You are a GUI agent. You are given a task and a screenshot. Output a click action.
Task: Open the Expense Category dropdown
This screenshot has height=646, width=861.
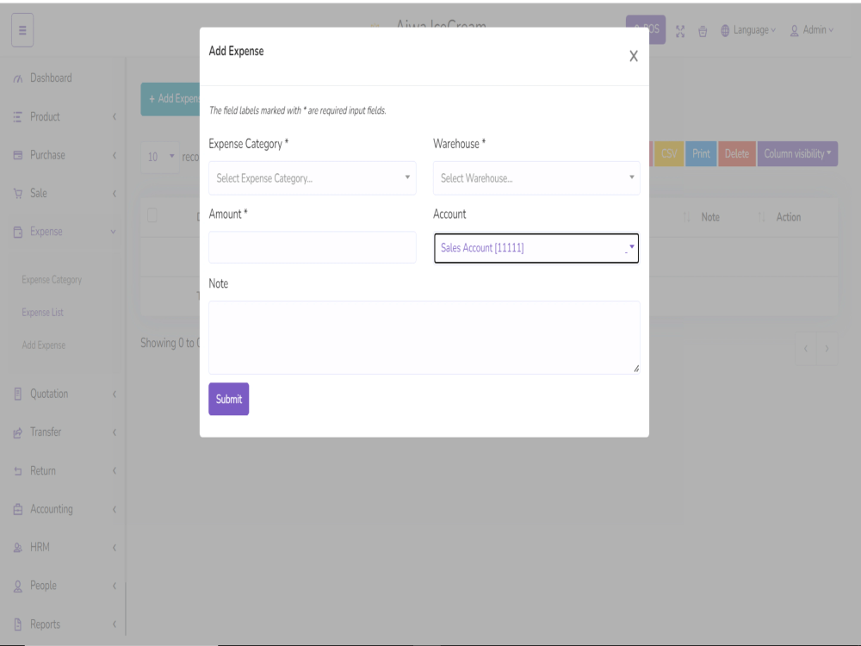coord(312,178)
